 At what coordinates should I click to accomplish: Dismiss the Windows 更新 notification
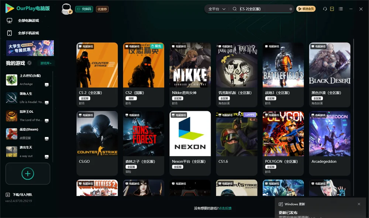tap(359, 204)
